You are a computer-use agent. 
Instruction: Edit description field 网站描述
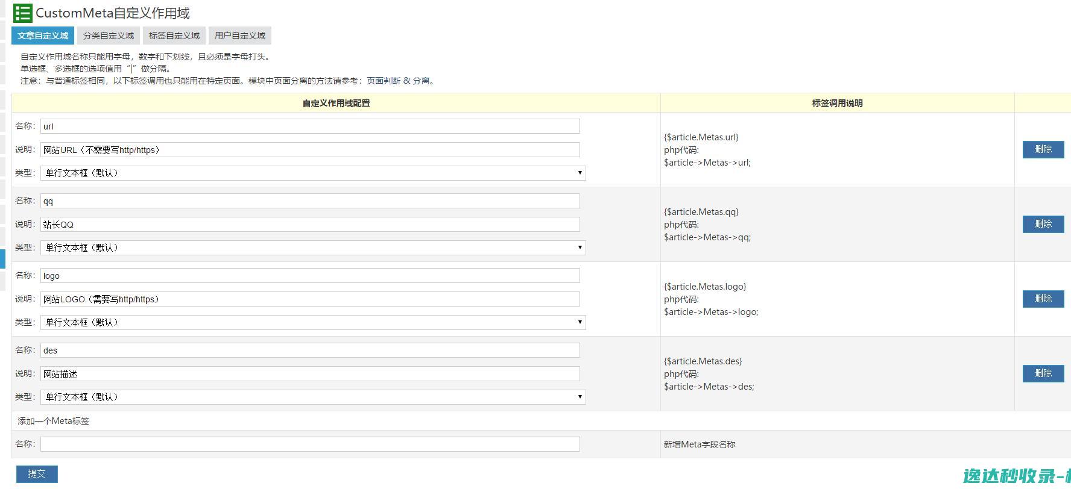click(x=310, y=373)
